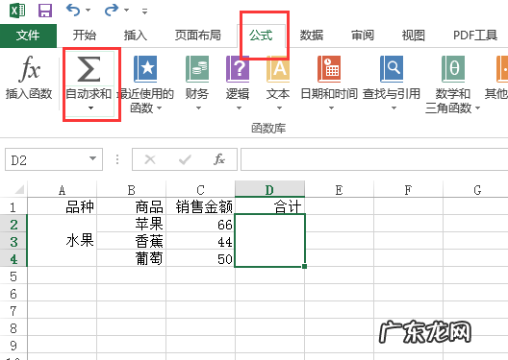
Task: Select column F header
Action: click(408, 189)
